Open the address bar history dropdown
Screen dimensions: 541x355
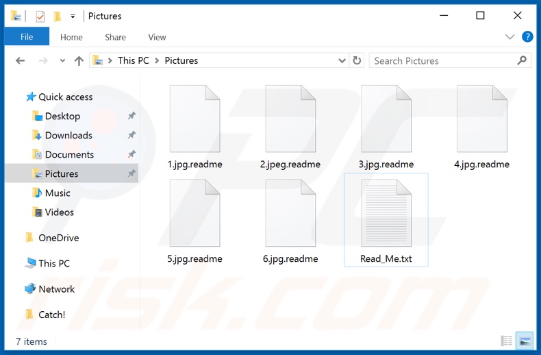coord(342,61)
